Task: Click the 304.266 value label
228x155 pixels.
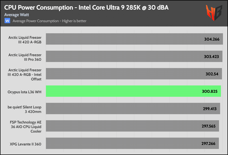Action: pos(212,39)
